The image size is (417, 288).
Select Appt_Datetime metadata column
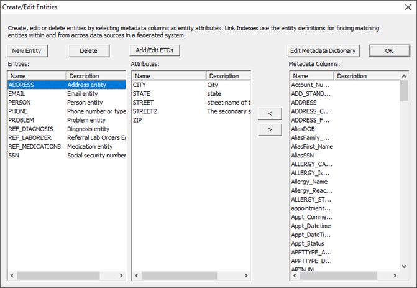311,226
